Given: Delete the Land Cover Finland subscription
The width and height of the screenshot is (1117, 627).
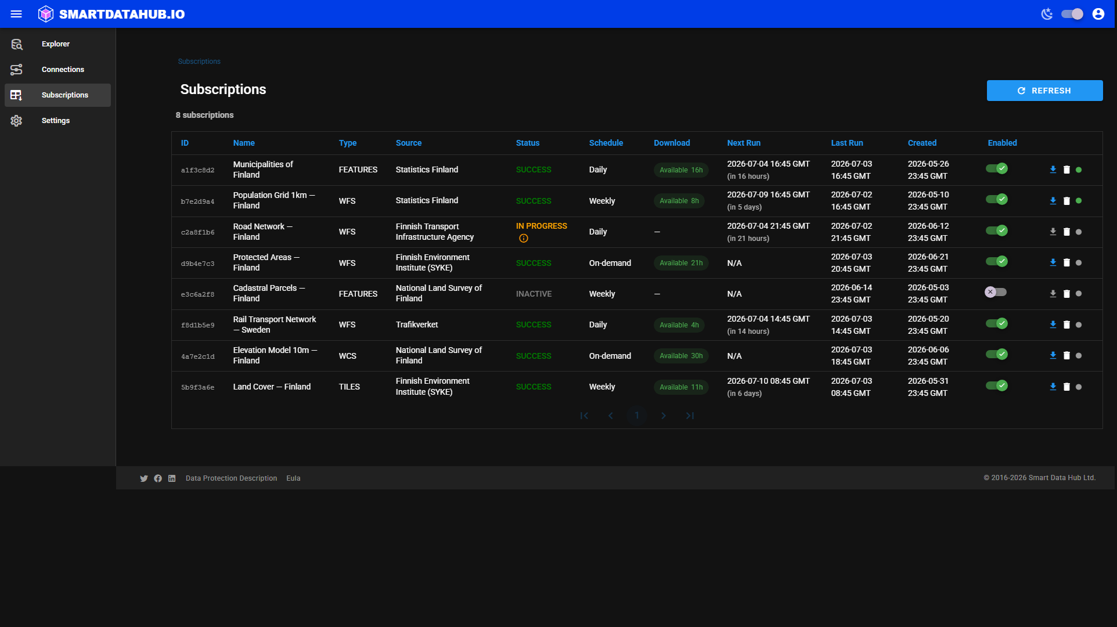Looking at the screenshot, I should coord(1066,387).
